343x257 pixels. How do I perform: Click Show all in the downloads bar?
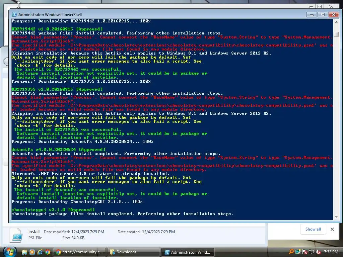pos(313,229)
